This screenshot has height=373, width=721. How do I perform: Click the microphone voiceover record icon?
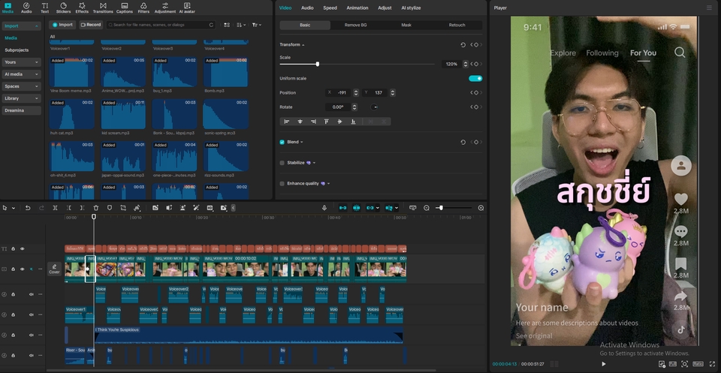324,208
